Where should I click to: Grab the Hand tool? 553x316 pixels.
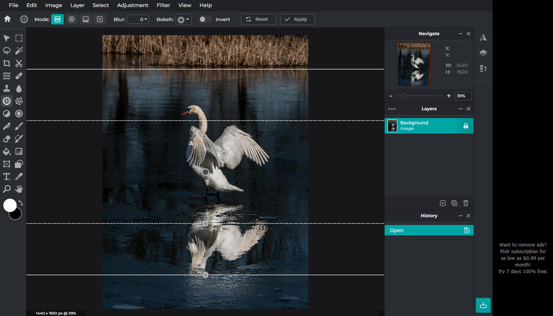[x=19, y=189]
